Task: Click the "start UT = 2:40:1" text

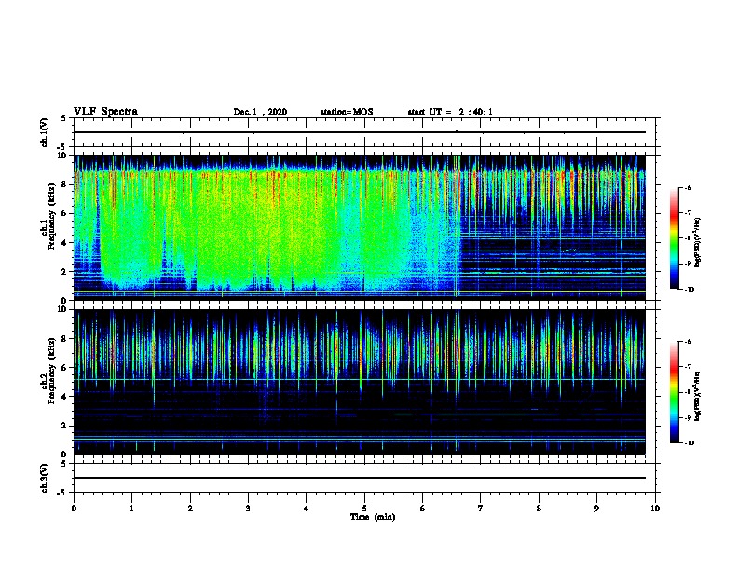Action: tap(450, 112)
